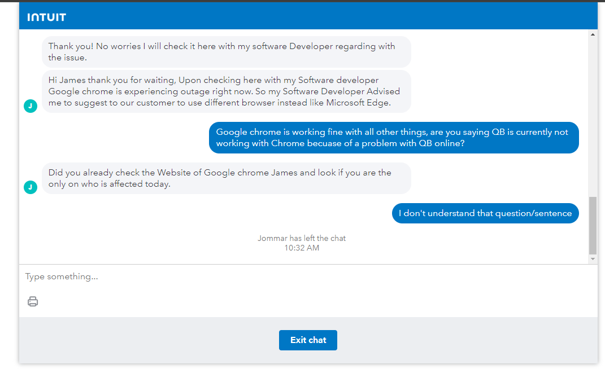
Task: Click the blue message asking about QB online
Action: tap(393, 138)
